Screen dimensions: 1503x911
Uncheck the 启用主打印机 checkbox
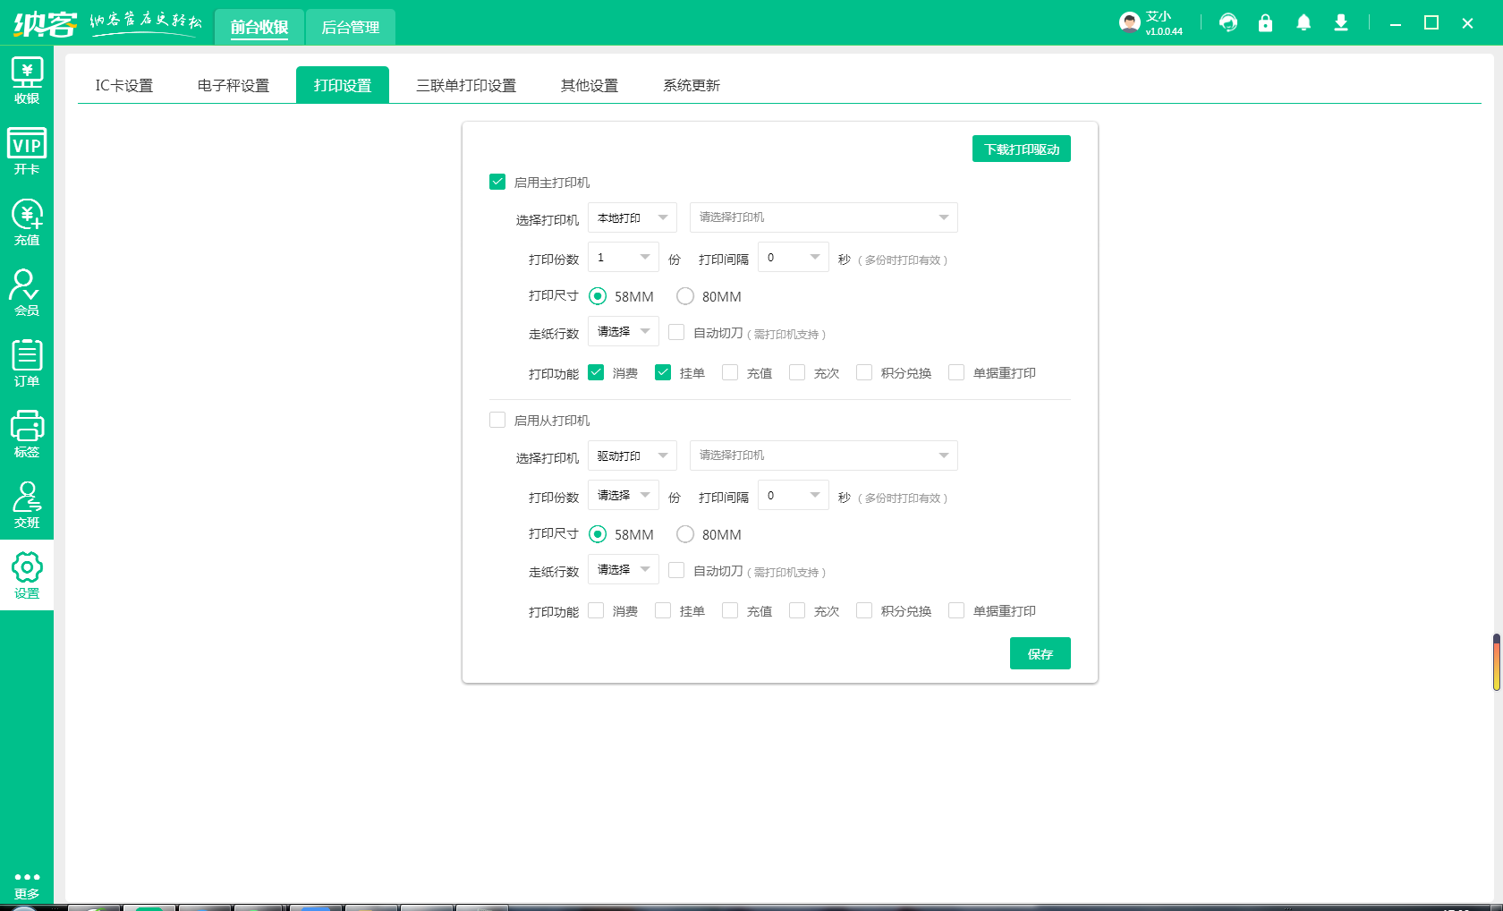(x=497, y=182)
